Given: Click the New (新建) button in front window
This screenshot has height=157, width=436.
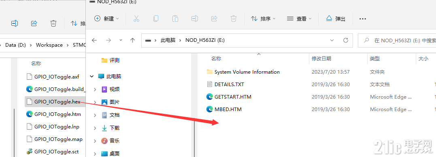Looking at the screenshot, I should coord(107,19).
